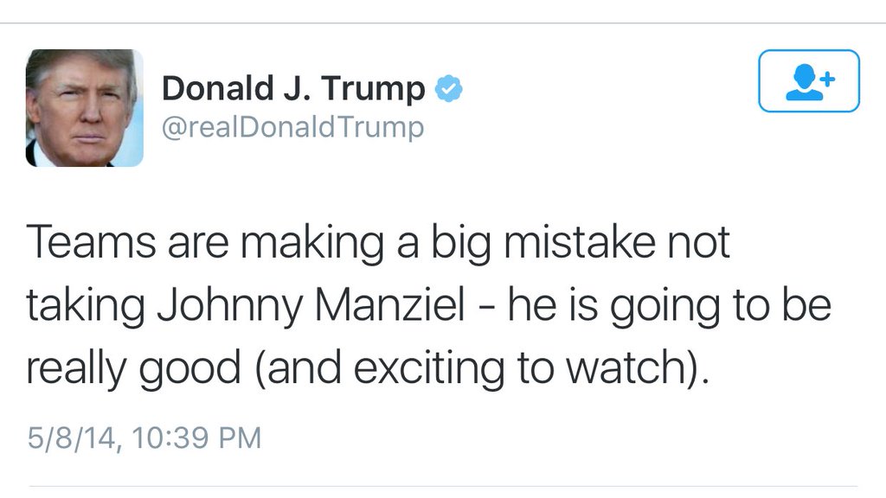Tap the @realDonaldTrump handle
886x498 pixels.
click(292, 128)
